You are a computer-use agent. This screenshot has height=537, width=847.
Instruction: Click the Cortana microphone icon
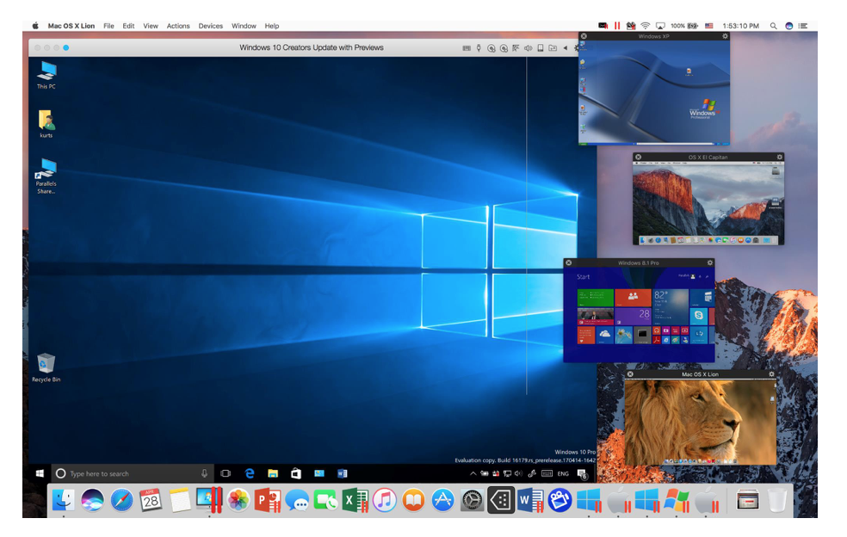[x=204, y=473]
